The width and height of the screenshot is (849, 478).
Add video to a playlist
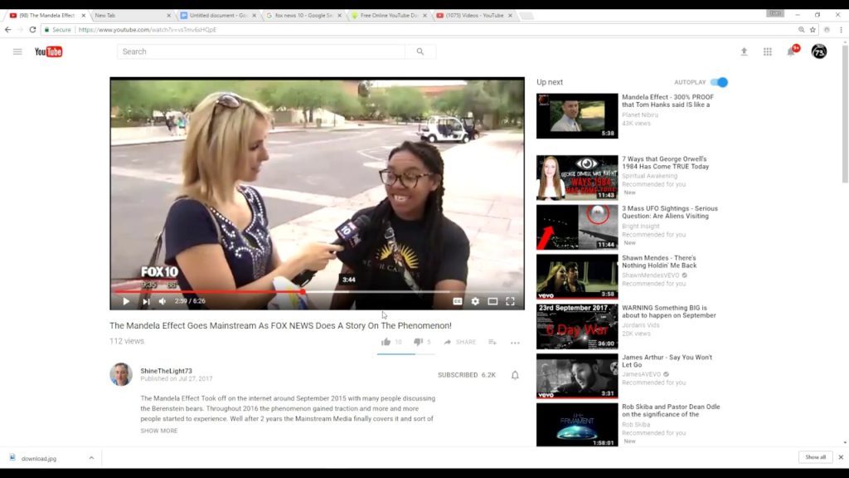pos(492,342)
